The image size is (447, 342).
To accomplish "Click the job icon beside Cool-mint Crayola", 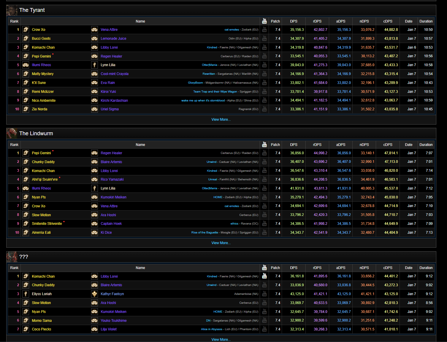I will click(94, 74).
